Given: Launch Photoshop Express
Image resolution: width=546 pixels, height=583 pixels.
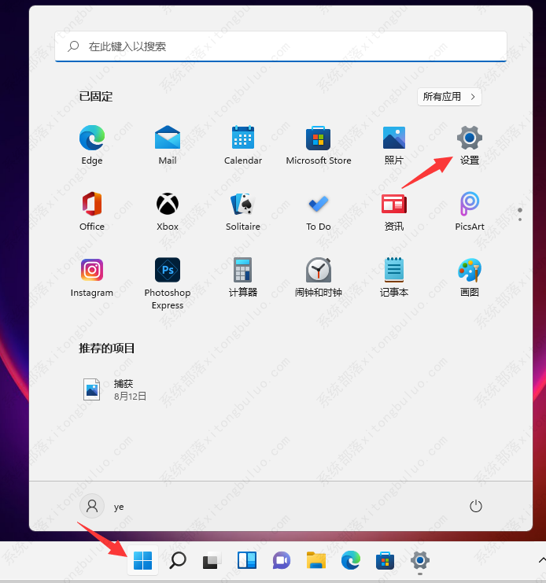Looking at the screenshot, I should tap(168, 283).
